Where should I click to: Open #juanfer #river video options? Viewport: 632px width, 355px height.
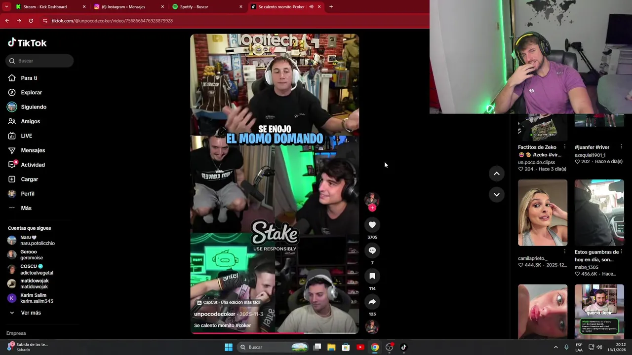(621, 147)
